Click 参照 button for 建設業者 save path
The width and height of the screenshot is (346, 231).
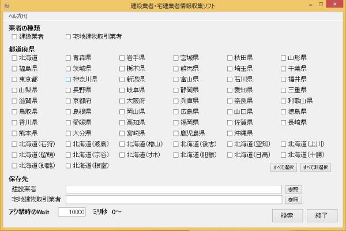click(294, 189)
